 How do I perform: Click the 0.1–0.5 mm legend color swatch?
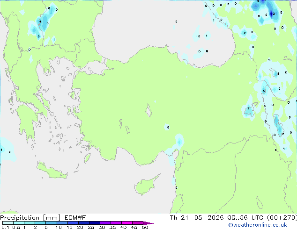(x=8, y=223)
